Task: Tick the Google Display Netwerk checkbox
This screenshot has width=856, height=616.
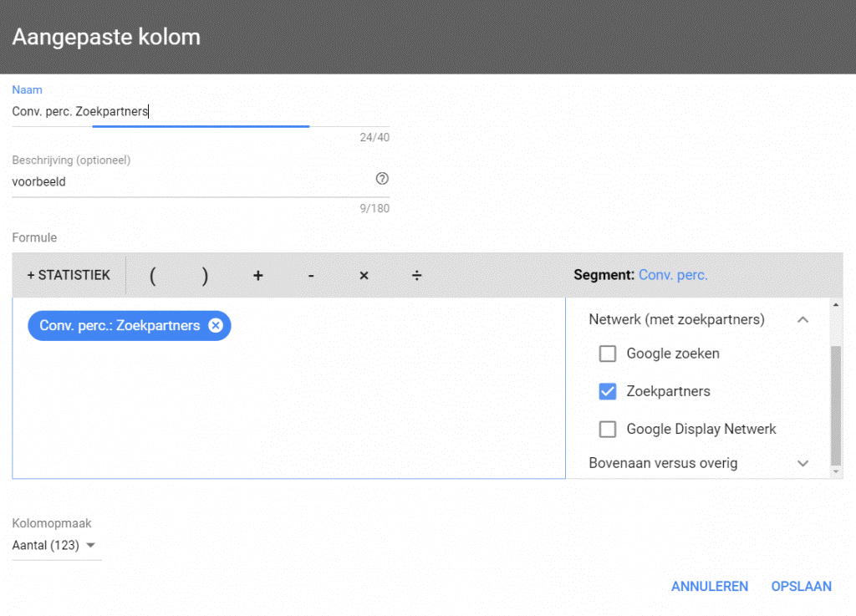Action: click(608, 429)
